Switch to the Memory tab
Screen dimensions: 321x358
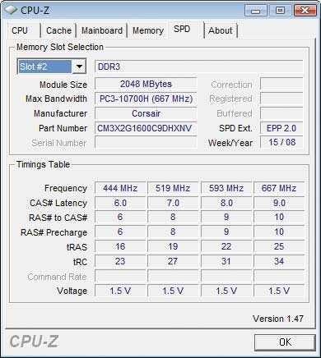[x=148, y=30]
